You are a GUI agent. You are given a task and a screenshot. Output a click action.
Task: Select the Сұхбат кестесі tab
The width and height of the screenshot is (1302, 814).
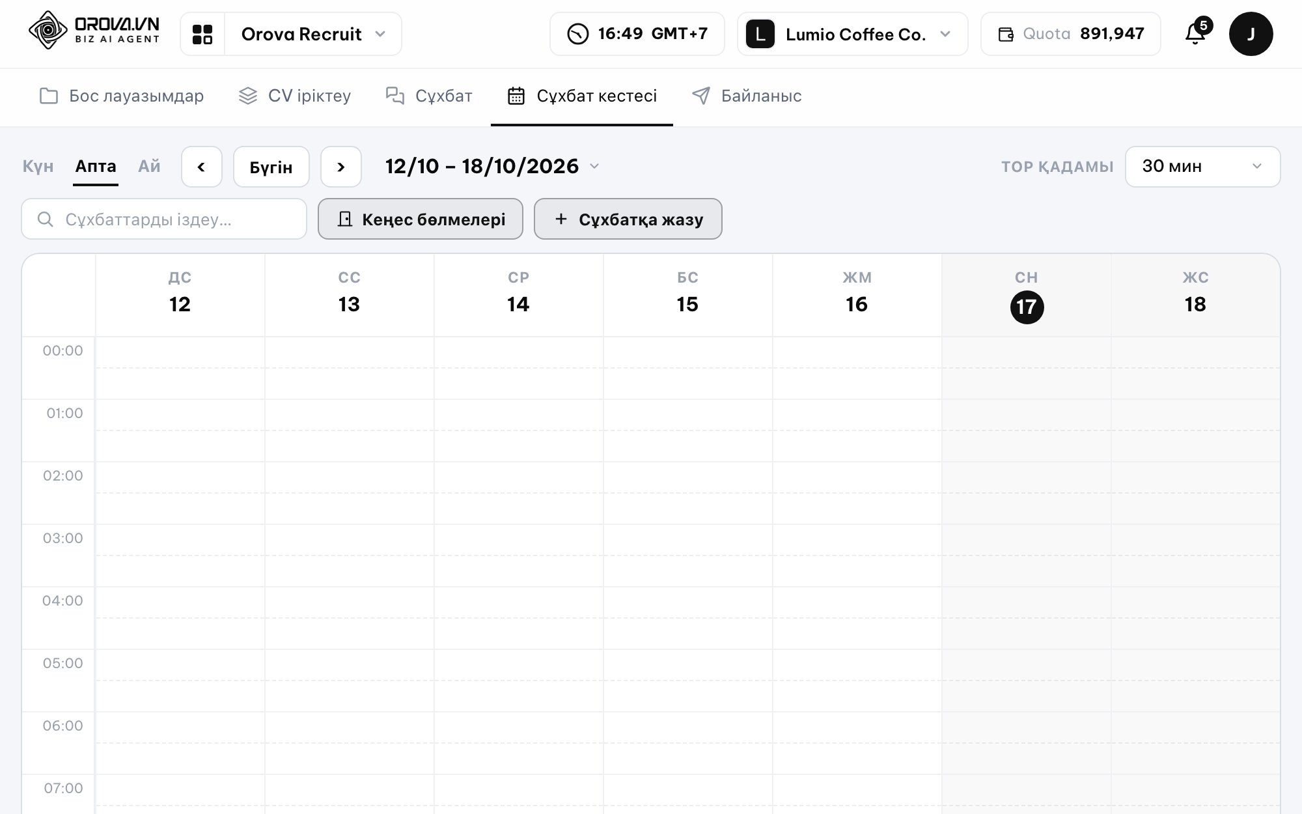pyautogui.click(x=582, y=96)
